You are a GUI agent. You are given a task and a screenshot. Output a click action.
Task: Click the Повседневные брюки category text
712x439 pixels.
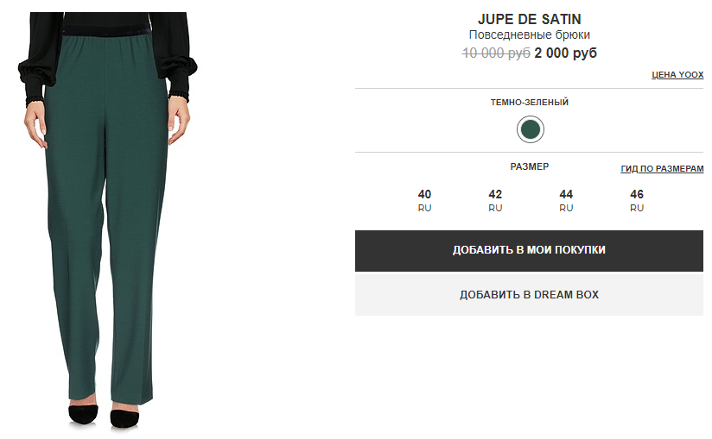(x=529, y=34)
